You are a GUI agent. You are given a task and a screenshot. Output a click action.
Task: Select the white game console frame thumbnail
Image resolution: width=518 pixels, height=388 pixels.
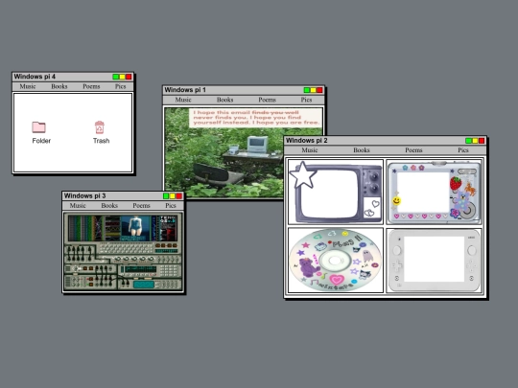point(434,260)
